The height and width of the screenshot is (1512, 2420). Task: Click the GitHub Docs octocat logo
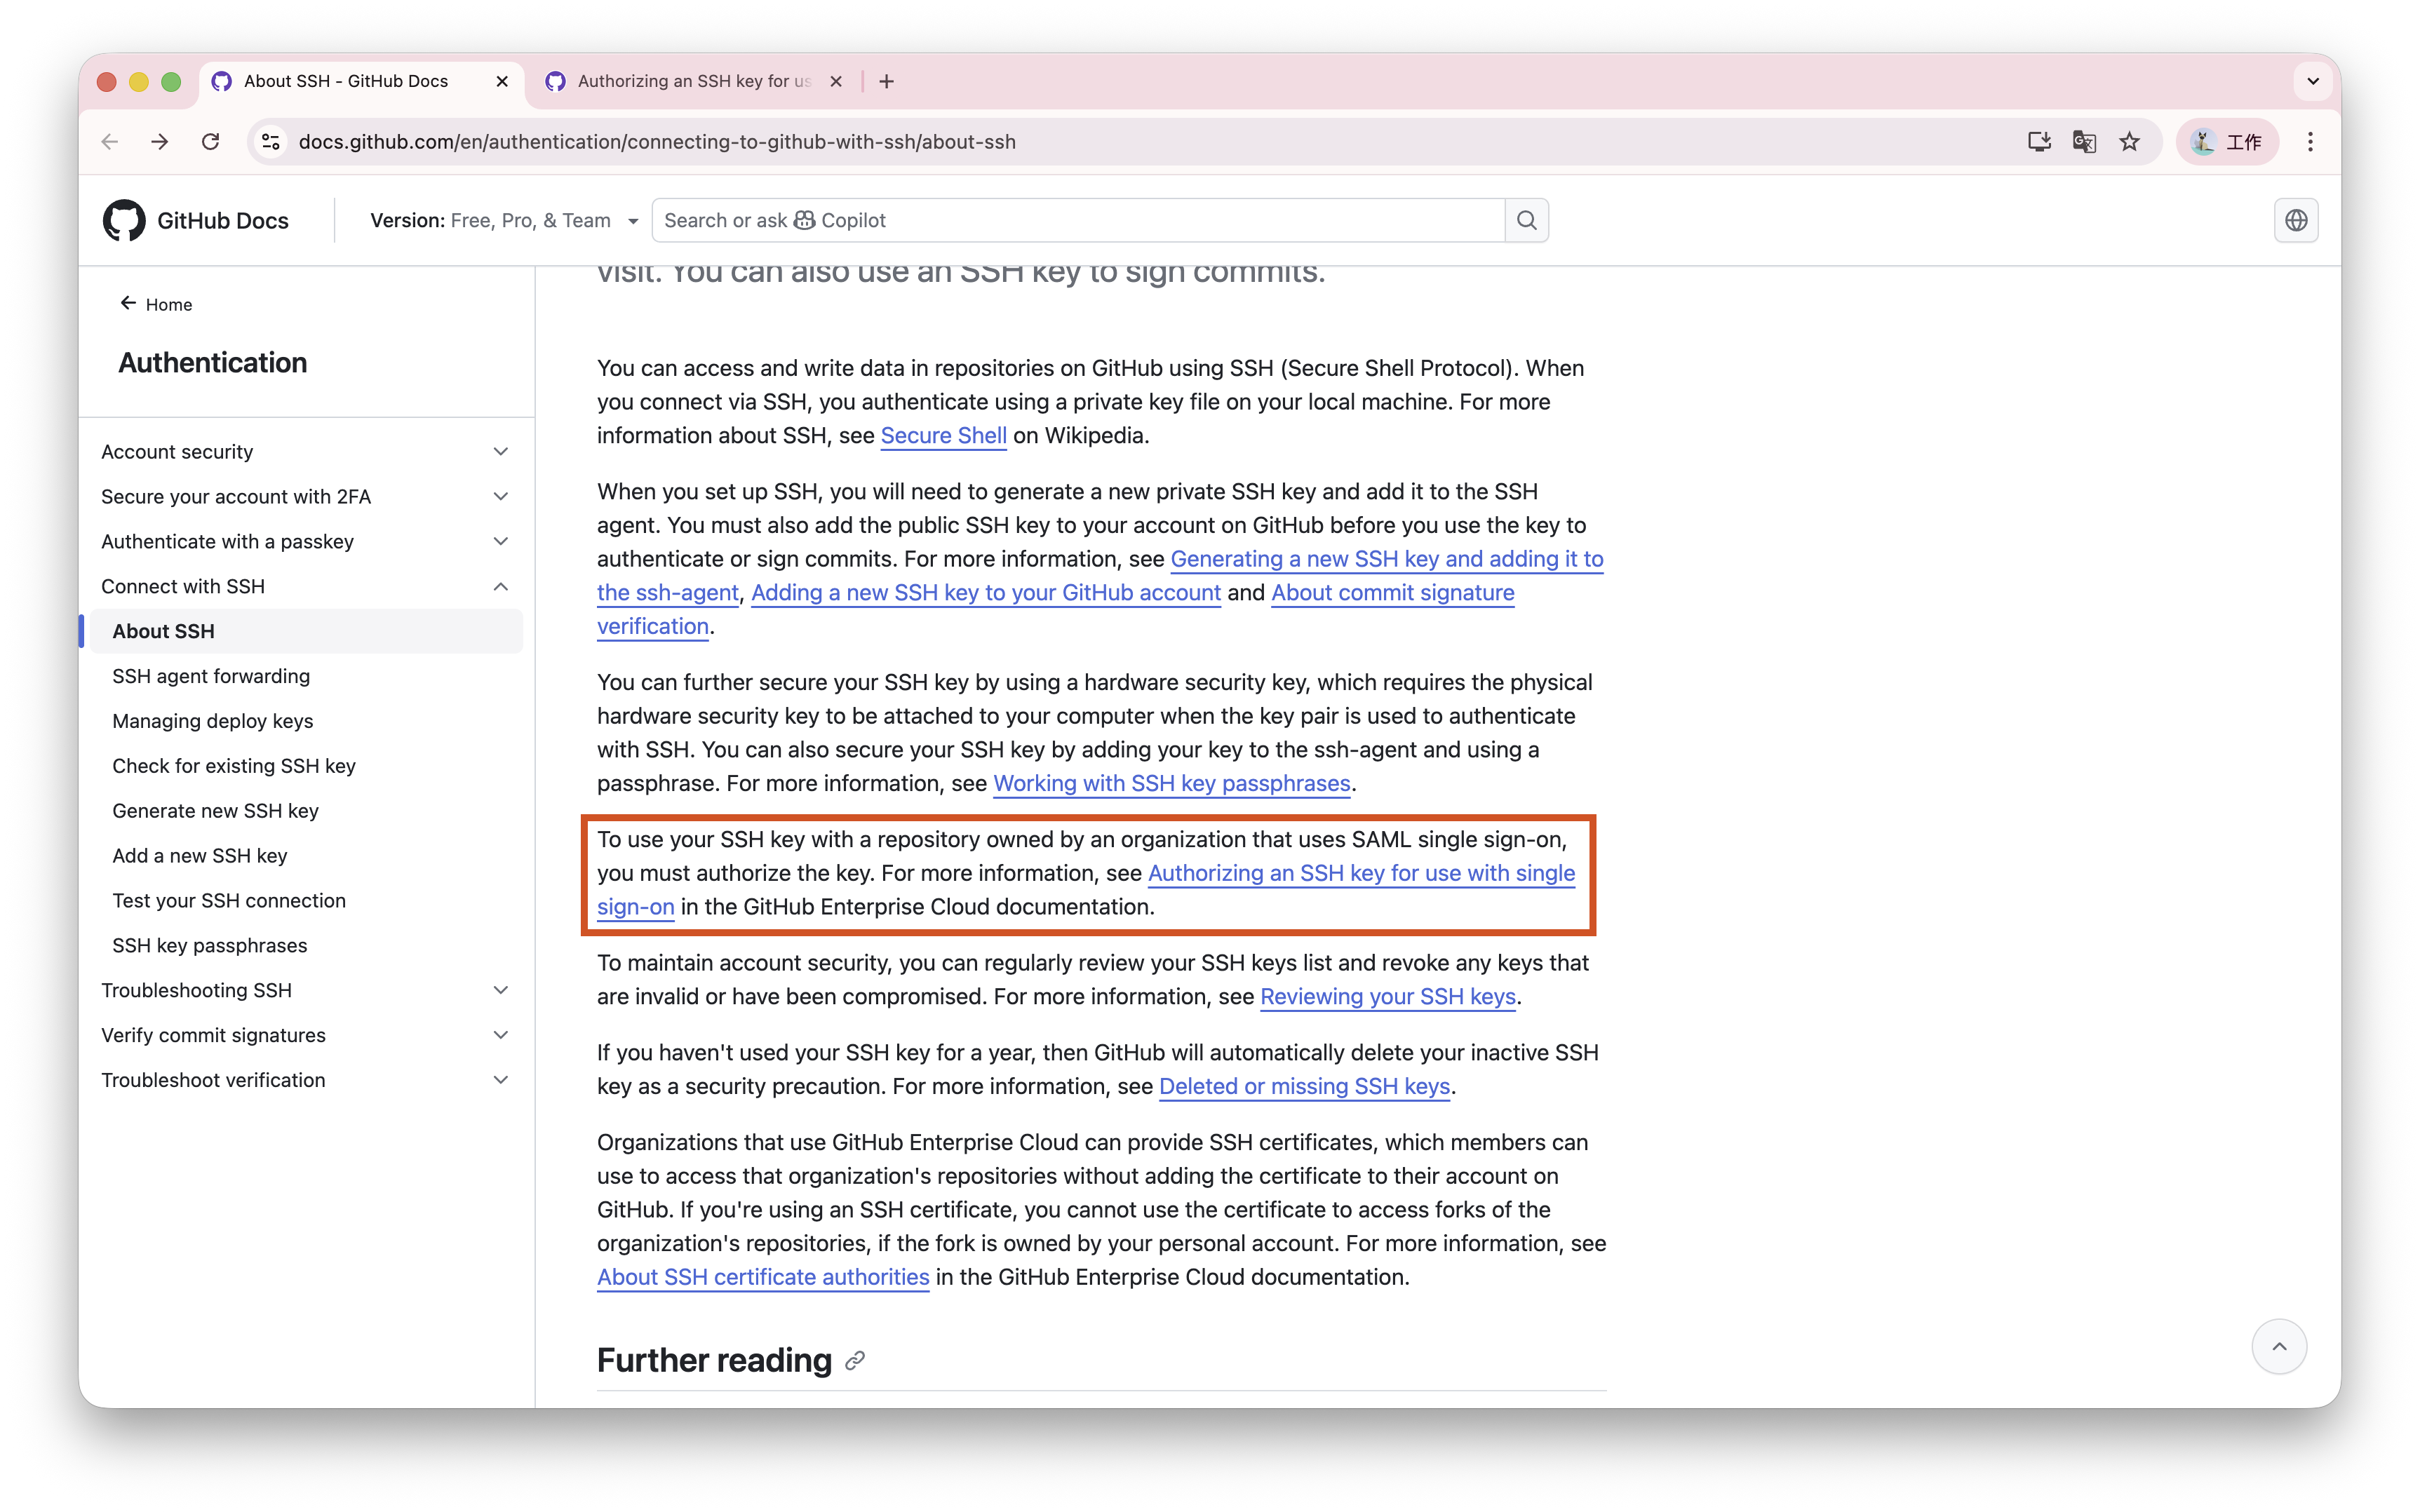124,220
